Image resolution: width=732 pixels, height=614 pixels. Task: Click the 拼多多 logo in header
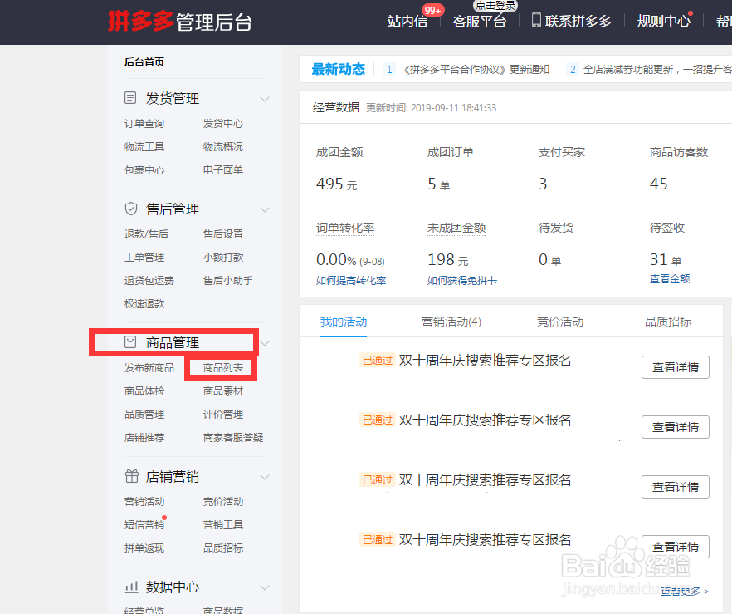(140, 21)
